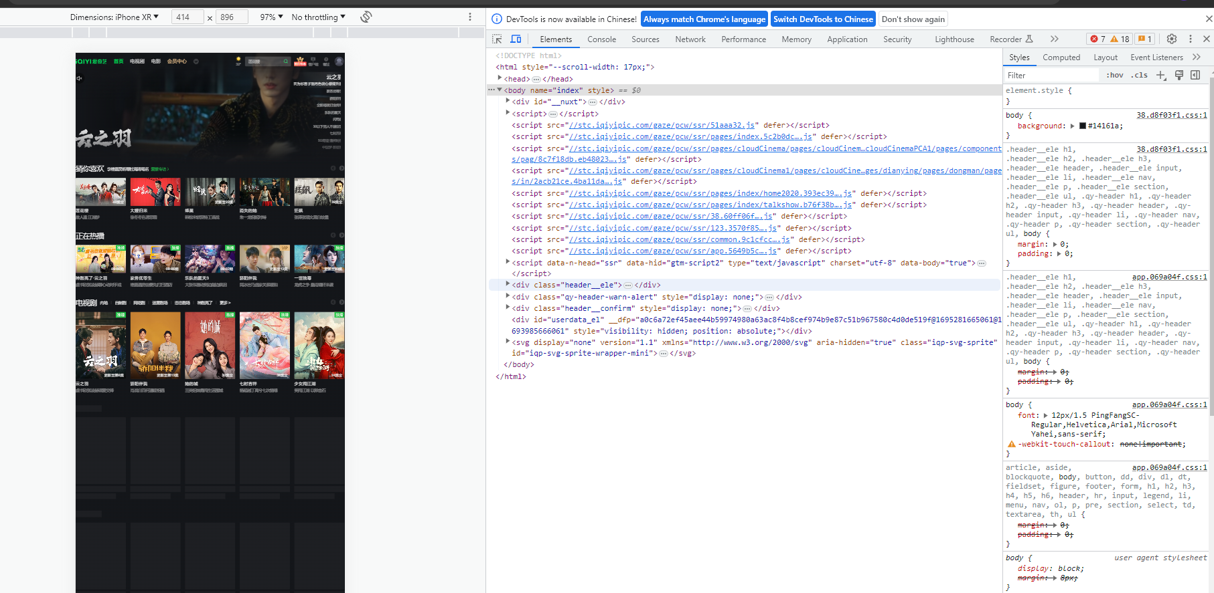Open the iQIYI user avatar icon
1214x593 pixels.
tap(339, 62)
